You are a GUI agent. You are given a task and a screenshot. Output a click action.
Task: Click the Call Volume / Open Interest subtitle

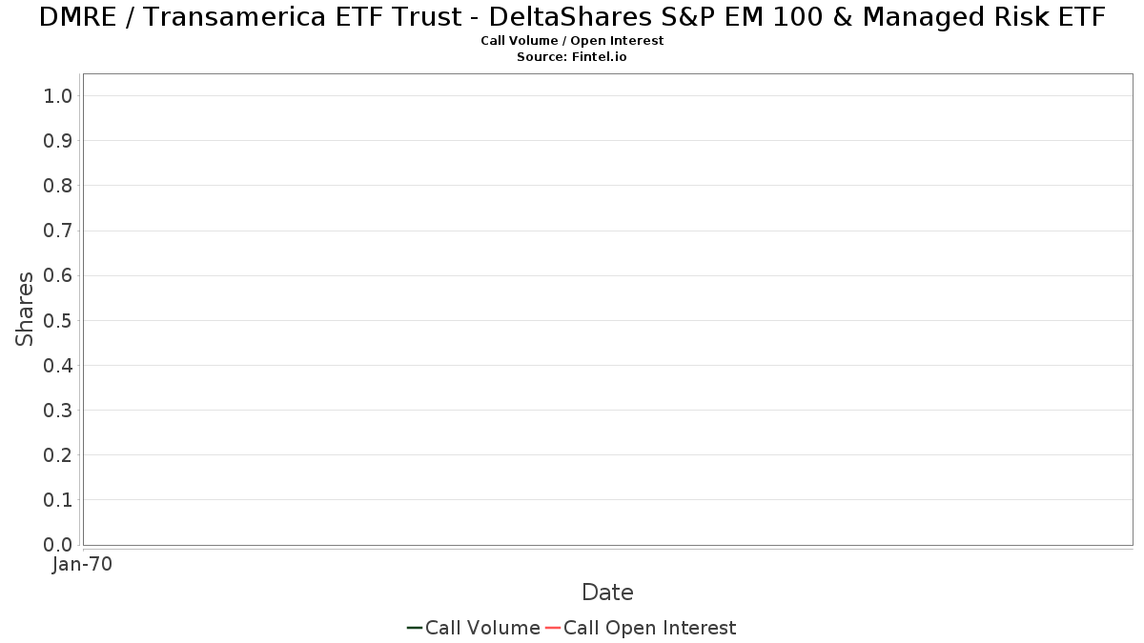click(572, 41)
